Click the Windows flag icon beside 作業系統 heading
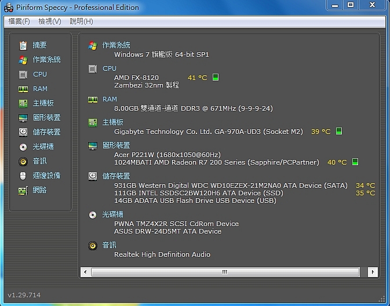Image resolution: width=390 pixels, height=306 pixels. point(93,46)
